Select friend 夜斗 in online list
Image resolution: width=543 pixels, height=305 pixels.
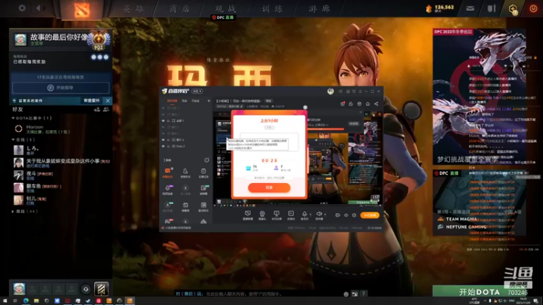coord(60,176)
